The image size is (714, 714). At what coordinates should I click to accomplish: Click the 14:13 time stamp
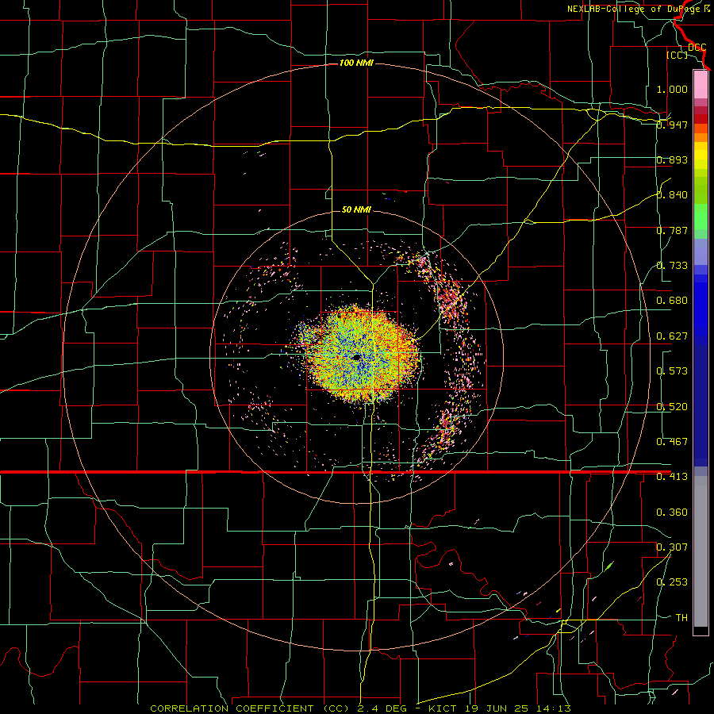[554, 708]
